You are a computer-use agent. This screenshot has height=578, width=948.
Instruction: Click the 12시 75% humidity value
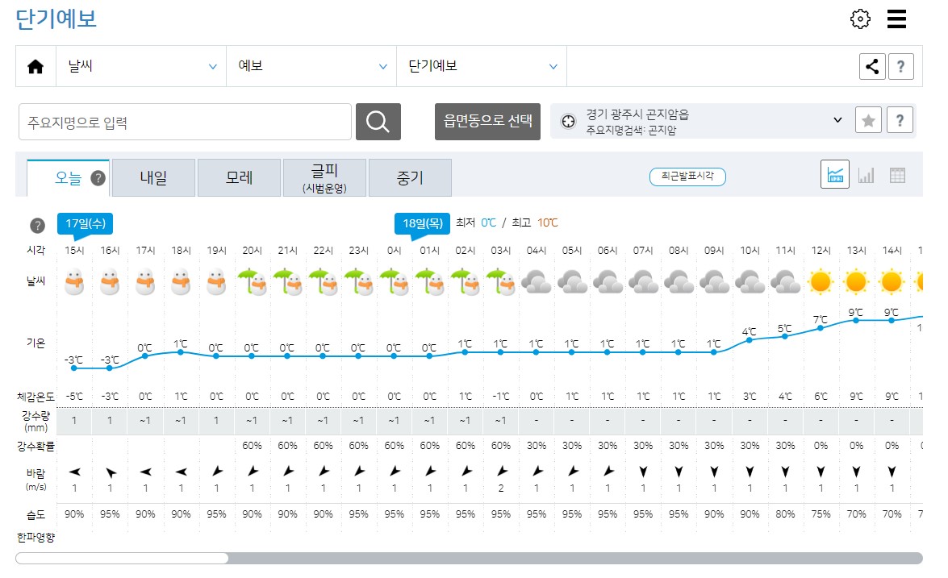click(x=821, y=514)
